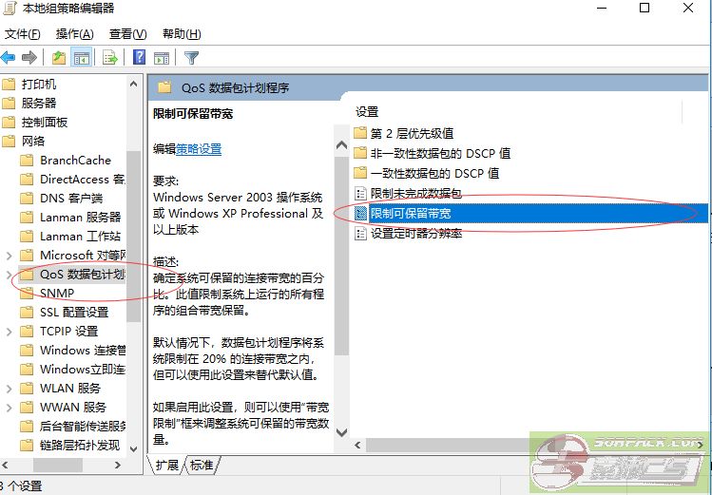Viewport: 712px width, 495px height.
Task: Toggle the Show/Hide action pane icon
Action: [x=161, y=58]
